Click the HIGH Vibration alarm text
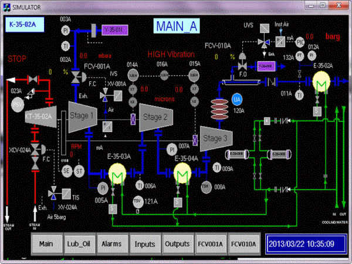 tap(171, 55)
